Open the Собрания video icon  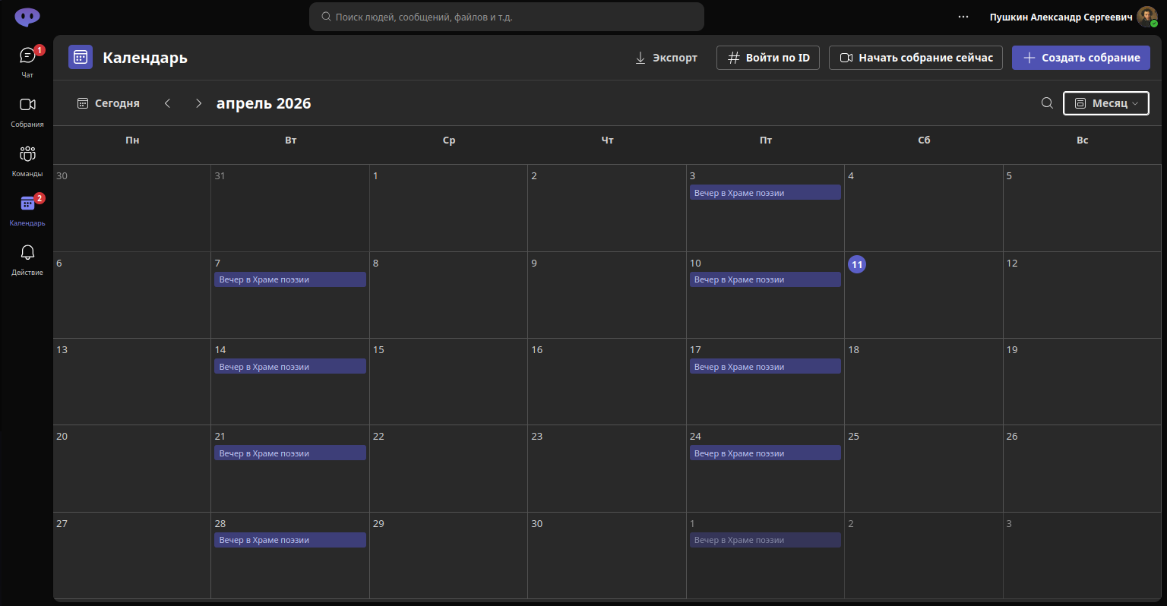27,105
